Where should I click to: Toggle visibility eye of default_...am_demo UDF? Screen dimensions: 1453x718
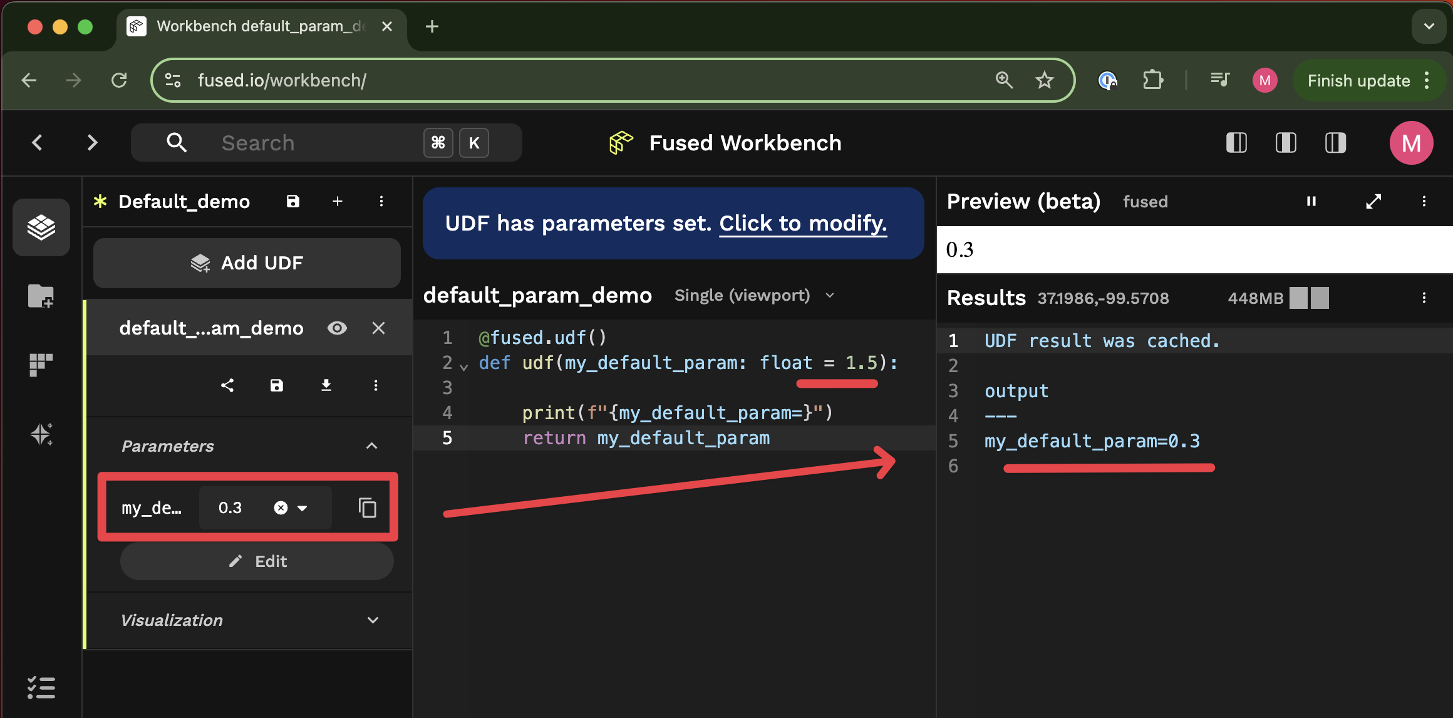[337, 328]
